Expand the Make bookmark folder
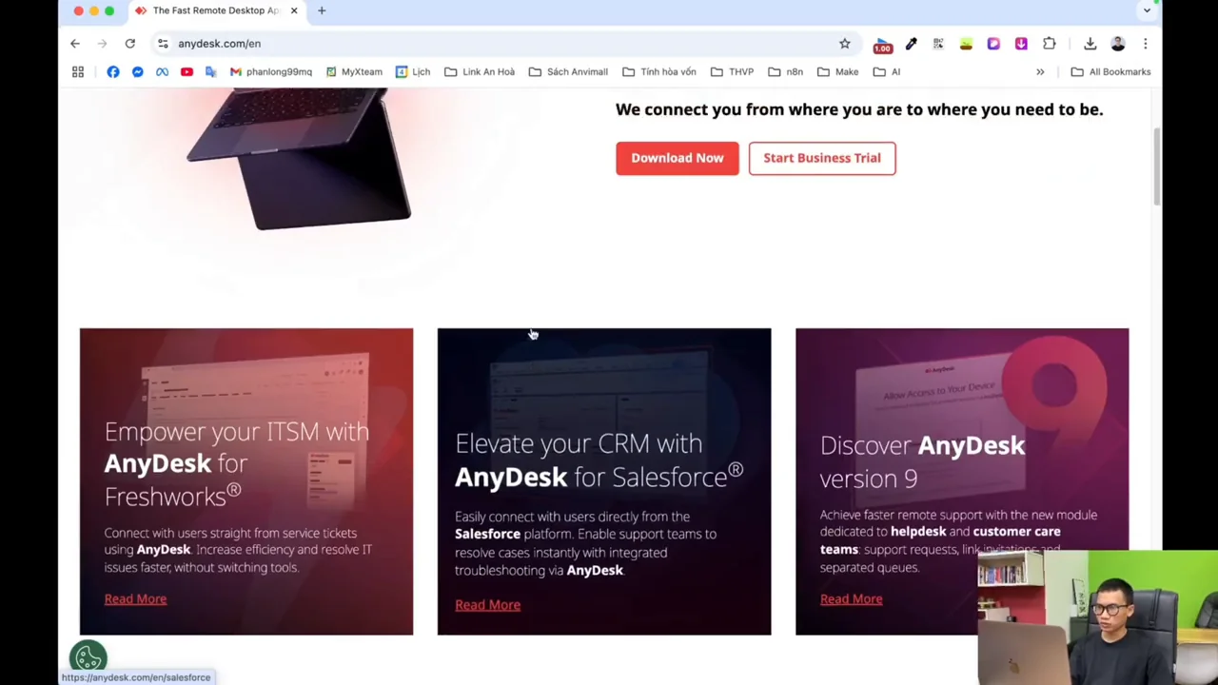This screenshot has width=1218, height=685. (837, 71)
